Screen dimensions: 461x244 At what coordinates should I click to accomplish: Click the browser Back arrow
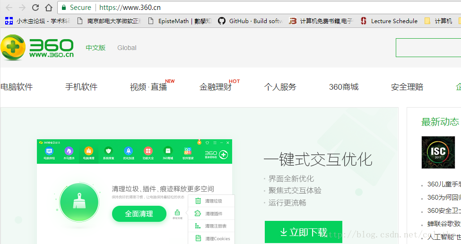pyautogui.click(x=9, y=8)
